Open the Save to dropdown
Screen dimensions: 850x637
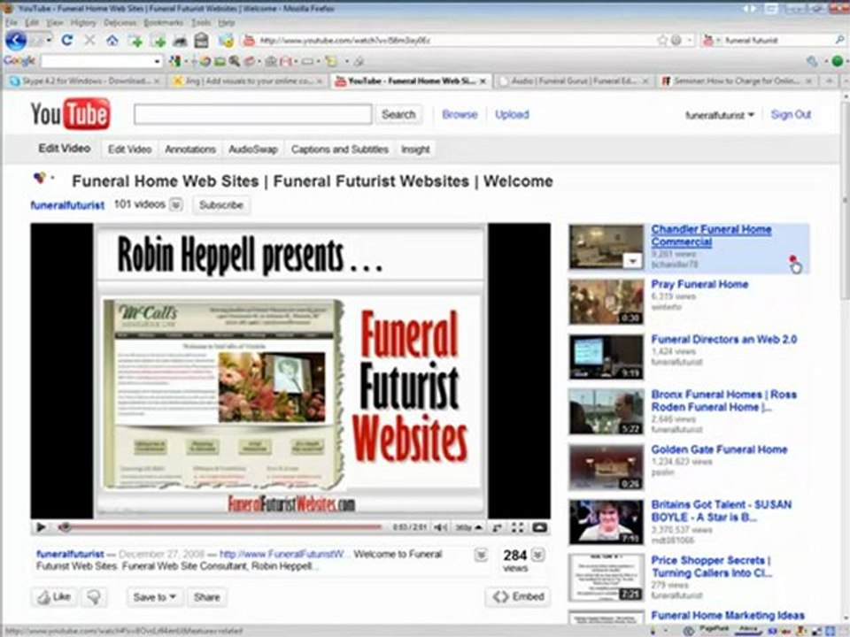(x=154, y=597)
